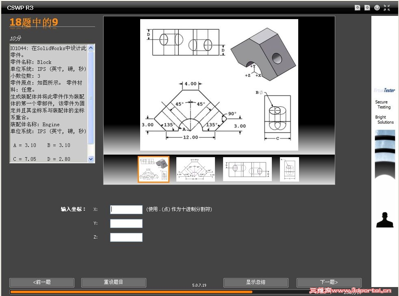
Task: Click the VirtualTester logo
Action: click(x=384, y=90)
